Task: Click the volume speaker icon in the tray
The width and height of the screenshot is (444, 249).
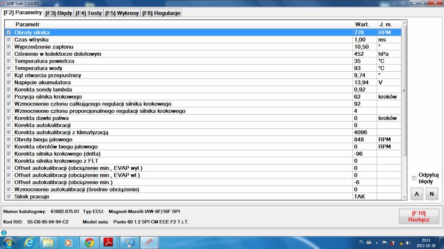Action: pyautogui.click(x=408, y=243)
